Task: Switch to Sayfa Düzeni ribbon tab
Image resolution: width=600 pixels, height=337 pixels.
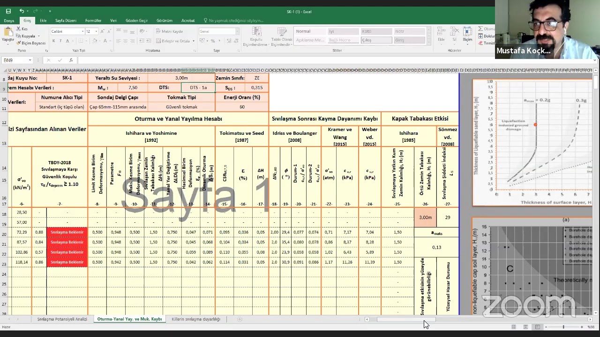Action: [66, 21]
